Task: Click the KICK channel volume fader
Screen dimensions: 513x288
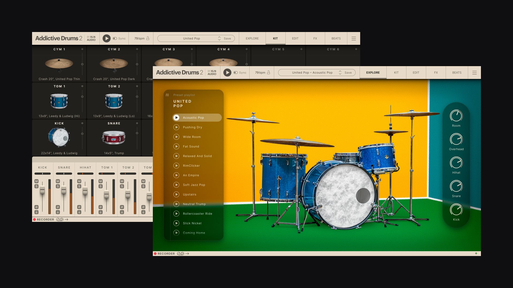Action: point(42,190)
